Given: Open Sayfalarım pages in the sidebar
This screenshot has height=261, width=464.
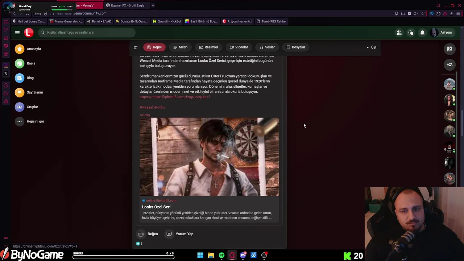Looking at the screenshot, I should [x=29, y=92].
